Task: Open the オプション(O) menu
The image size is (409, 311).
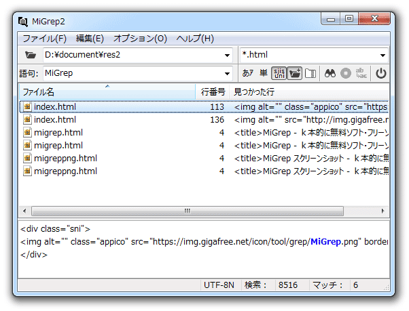Action: pos(140,39)
